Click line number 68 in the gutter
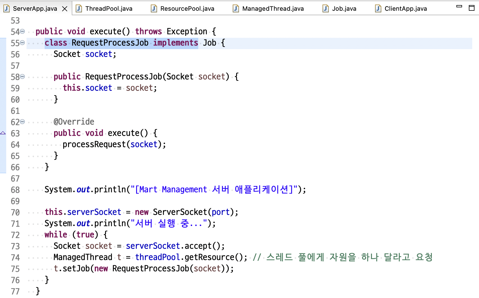This screenshot has height=298, width=479. coord(15,190)
